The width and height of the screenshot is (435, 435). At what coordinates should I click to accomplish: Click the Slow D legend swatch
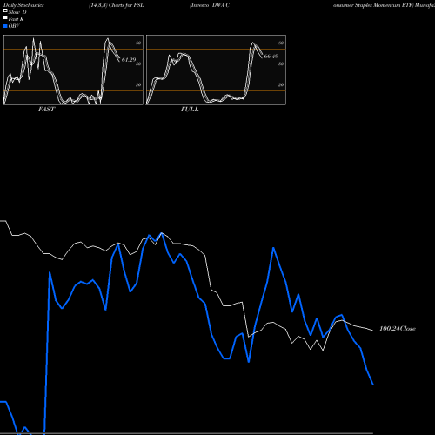point(5,11)
